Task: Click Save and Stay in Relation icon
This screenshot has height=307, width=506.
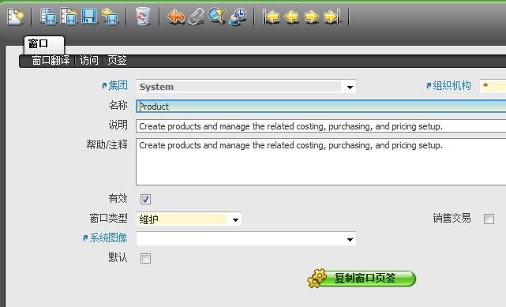Action: 48,17
